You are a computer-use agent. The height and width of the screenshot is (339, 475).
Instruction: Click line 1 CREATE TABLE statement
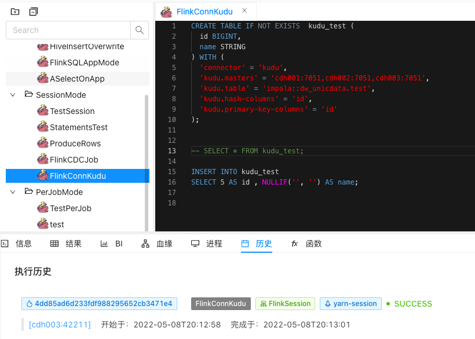coord(272,26)
